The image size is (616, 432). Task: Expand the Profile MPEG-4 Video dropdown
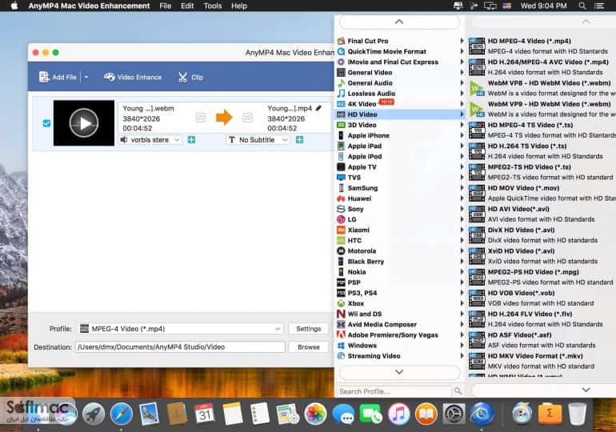tap(180, 329)
